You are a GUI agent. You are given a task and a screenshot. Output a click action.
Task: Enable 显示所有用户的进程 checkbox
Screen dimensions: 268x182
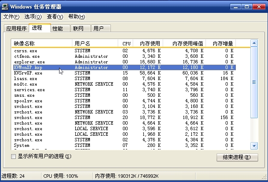coord(14,156)
